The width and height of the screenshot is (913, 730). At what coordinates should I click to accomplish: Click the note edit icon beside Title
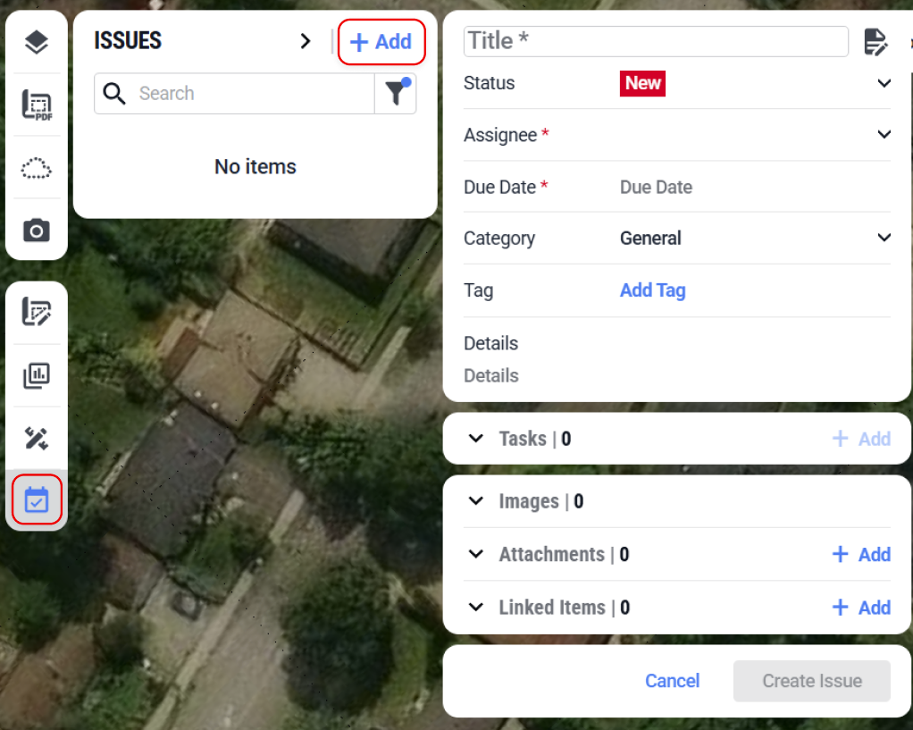point(875,42)
